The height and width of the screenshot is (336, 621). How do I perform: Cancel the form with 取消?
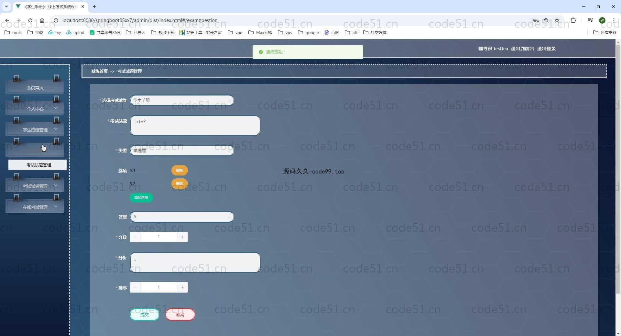click(x=180, y=314)
